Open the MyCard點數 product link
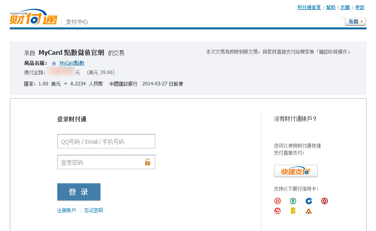The image size is (376, 231). [x=72, y=63]
